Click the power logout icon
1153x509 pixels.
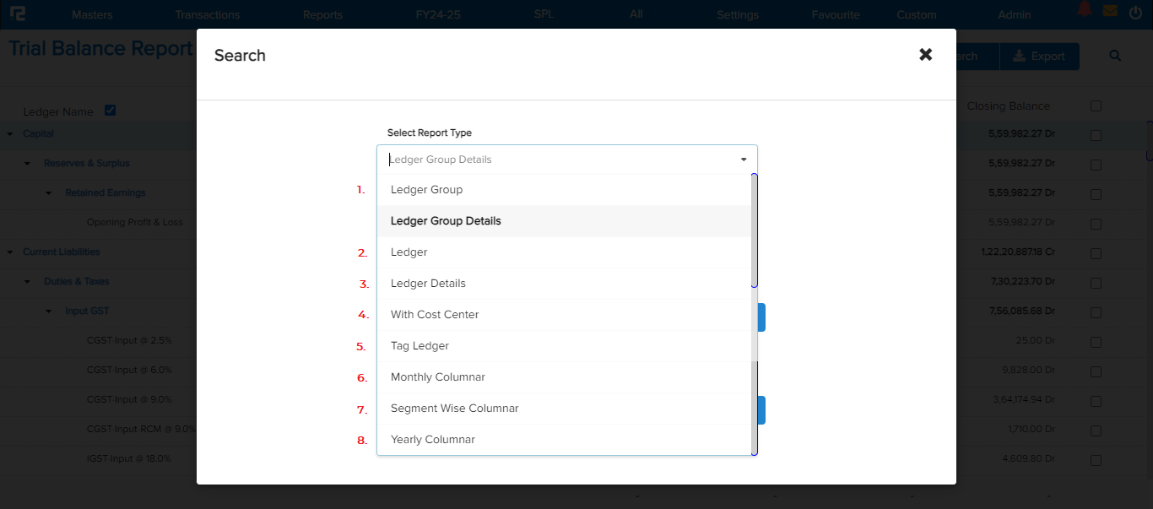(1135, 13)
